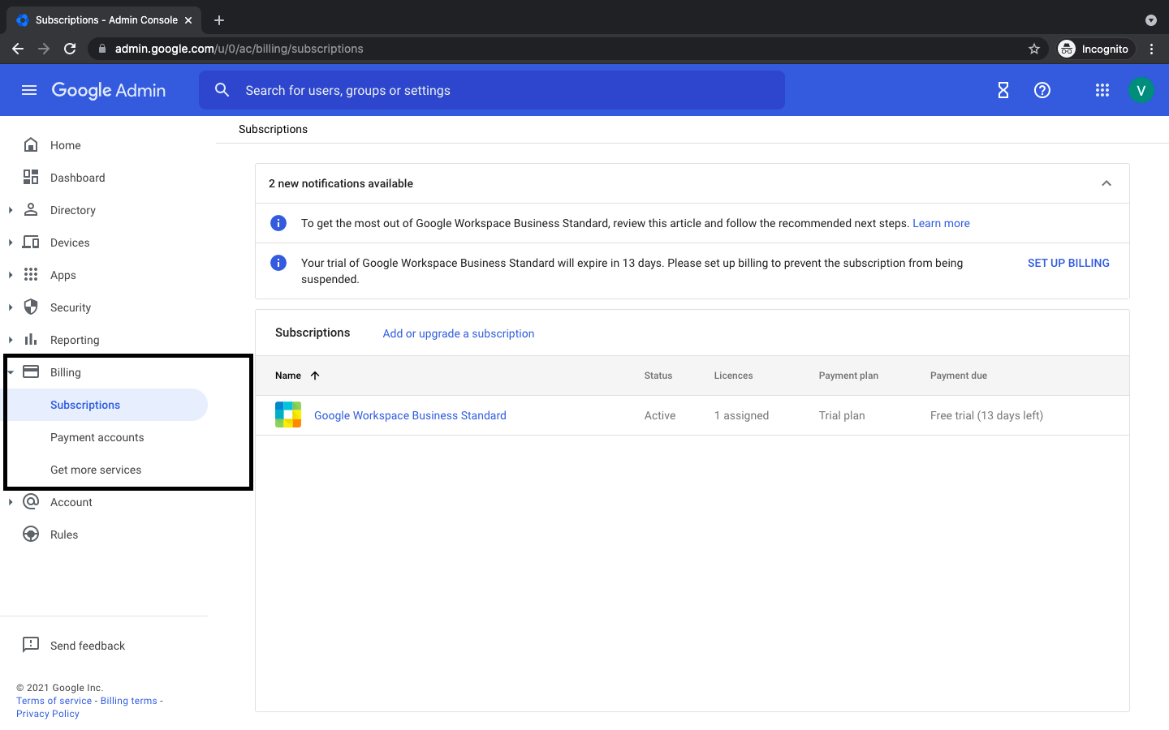
Task: Open the account avatar labelled V
Action: 1141,90
